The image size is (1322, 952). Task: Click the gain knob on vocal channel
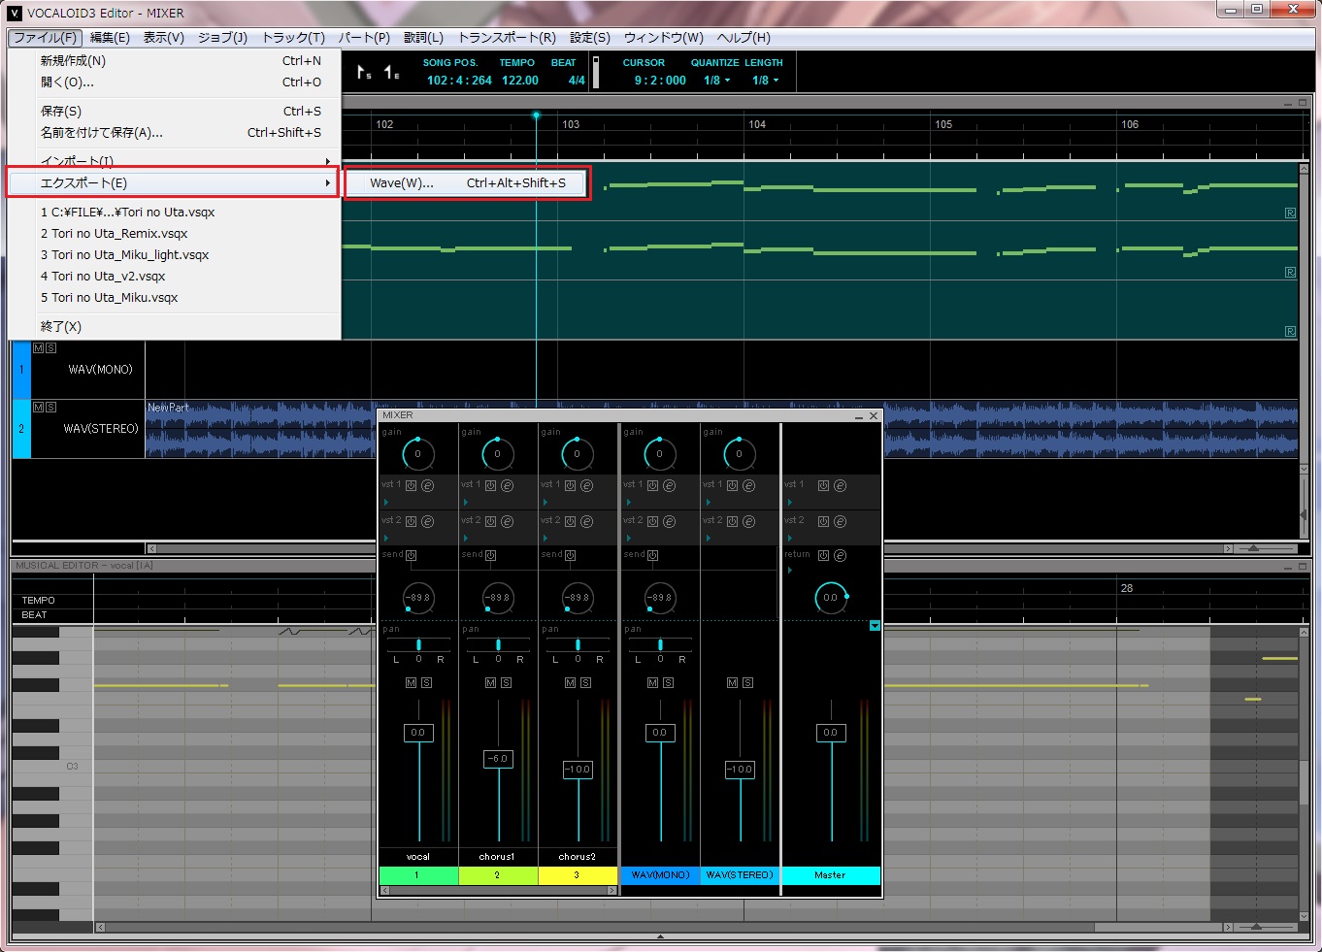pos(417,453)
